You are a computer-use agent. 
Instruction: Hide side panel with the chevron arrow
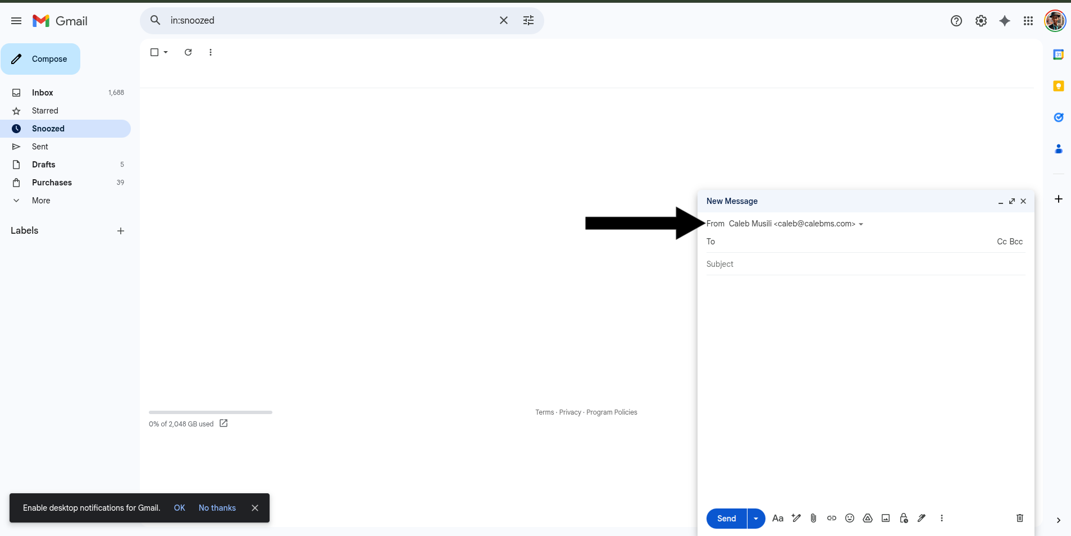click(1059, 520)
